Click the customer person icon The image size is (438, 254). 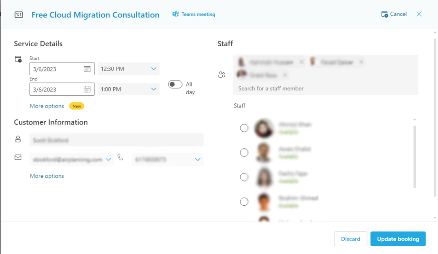pos(18,139)
